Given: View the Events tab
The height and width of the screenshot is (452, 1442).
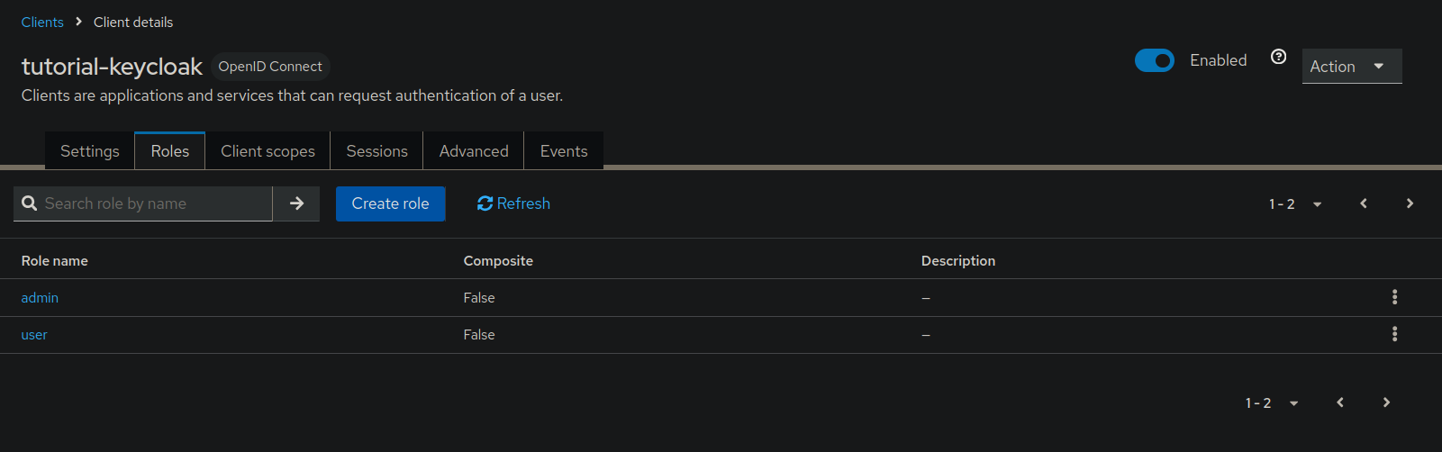Looking at the screenshot, I should [564, 151].
